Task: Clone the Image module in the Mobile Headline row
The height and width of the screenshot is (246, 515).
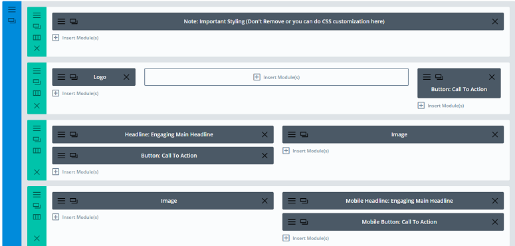Action: click(74, 201)
